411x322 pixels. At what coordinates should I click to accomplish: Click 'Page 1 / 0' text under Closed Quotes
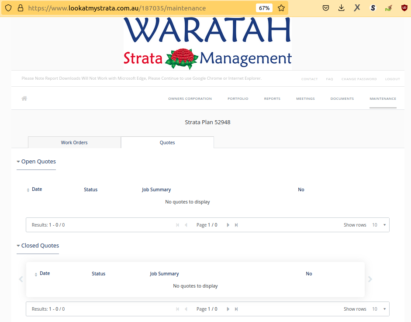pos(207,309)
